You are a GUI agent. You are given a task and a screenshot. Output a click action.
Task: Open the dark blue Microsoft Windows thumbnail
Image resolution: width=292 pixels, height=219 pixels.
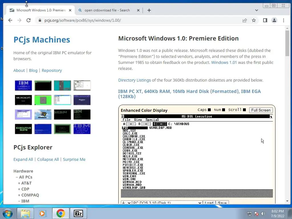[82, 100]
